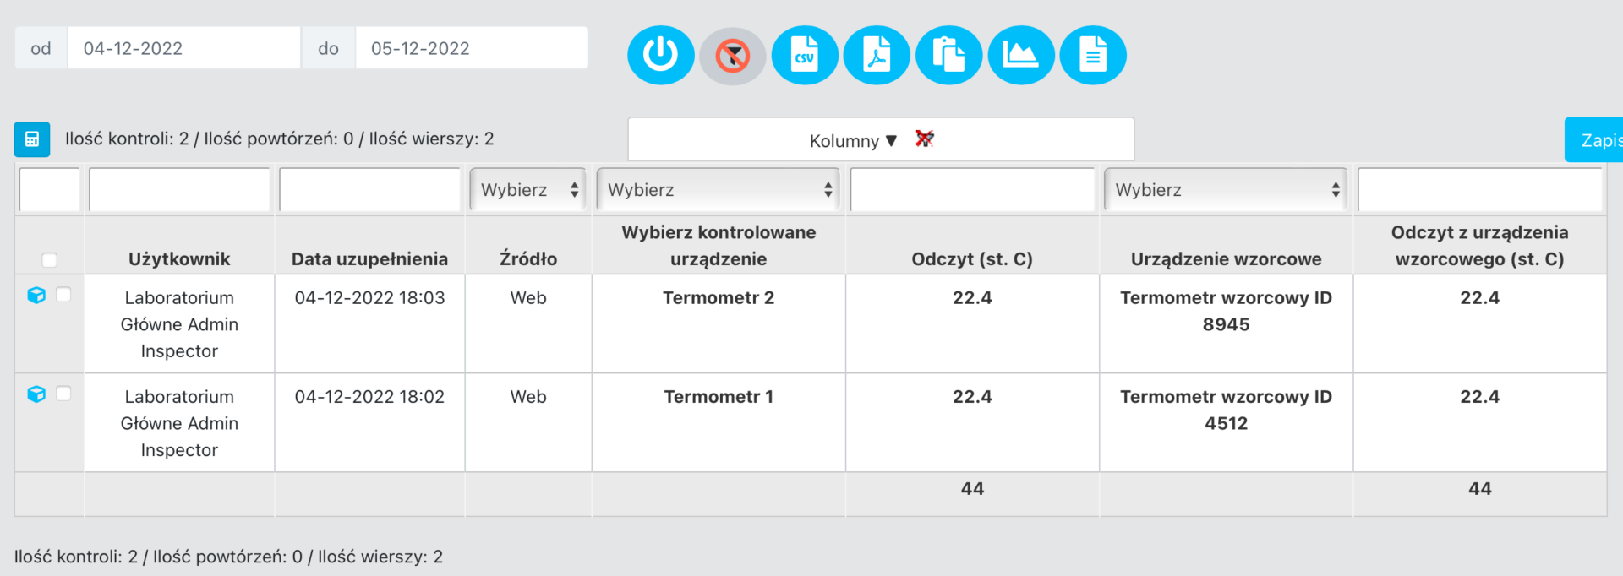The image size is (1623, 576).
Task: Focus the Użytkownik filter input
Action: click(x=179, y=190)
